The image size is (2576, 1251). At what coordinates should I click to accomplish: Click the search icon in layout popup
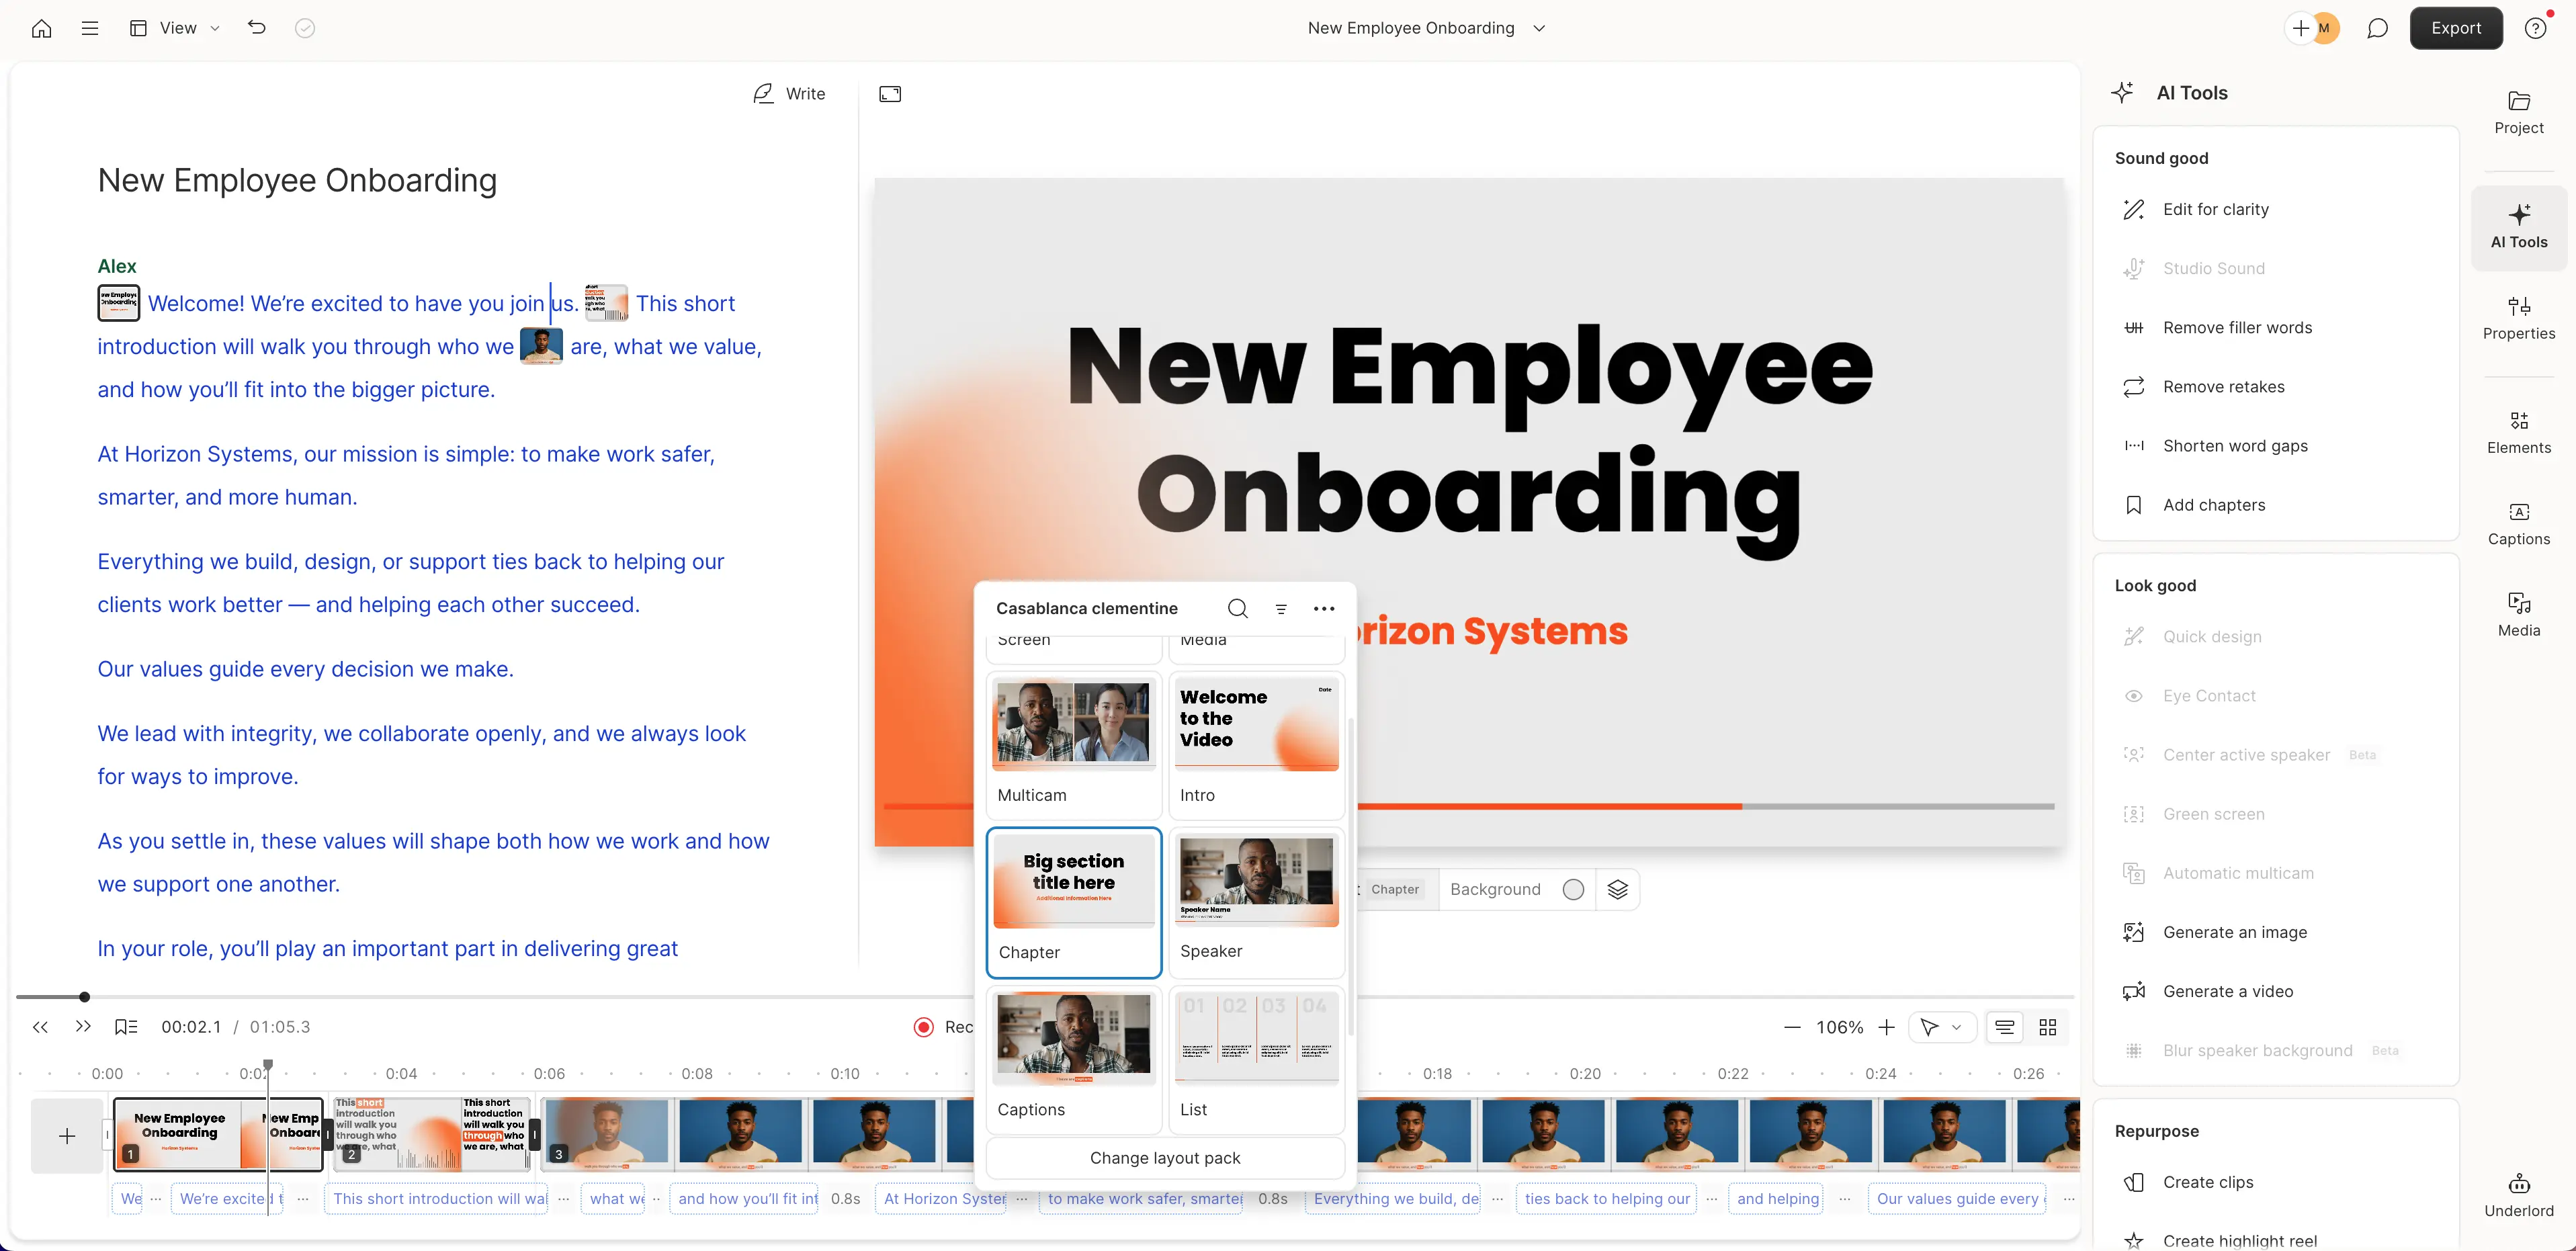click(x=1237, y=608)
